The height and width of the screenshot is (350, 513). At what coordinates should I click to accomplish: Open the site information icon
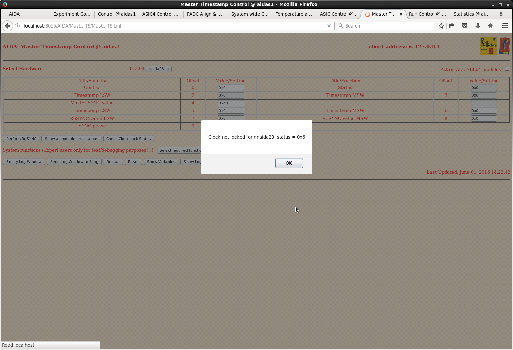pos(17,26)
